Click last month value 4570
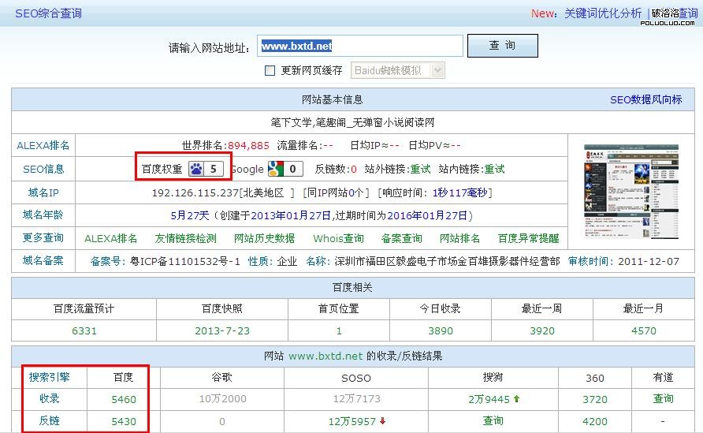703x433 pixels. pos(644,330)
